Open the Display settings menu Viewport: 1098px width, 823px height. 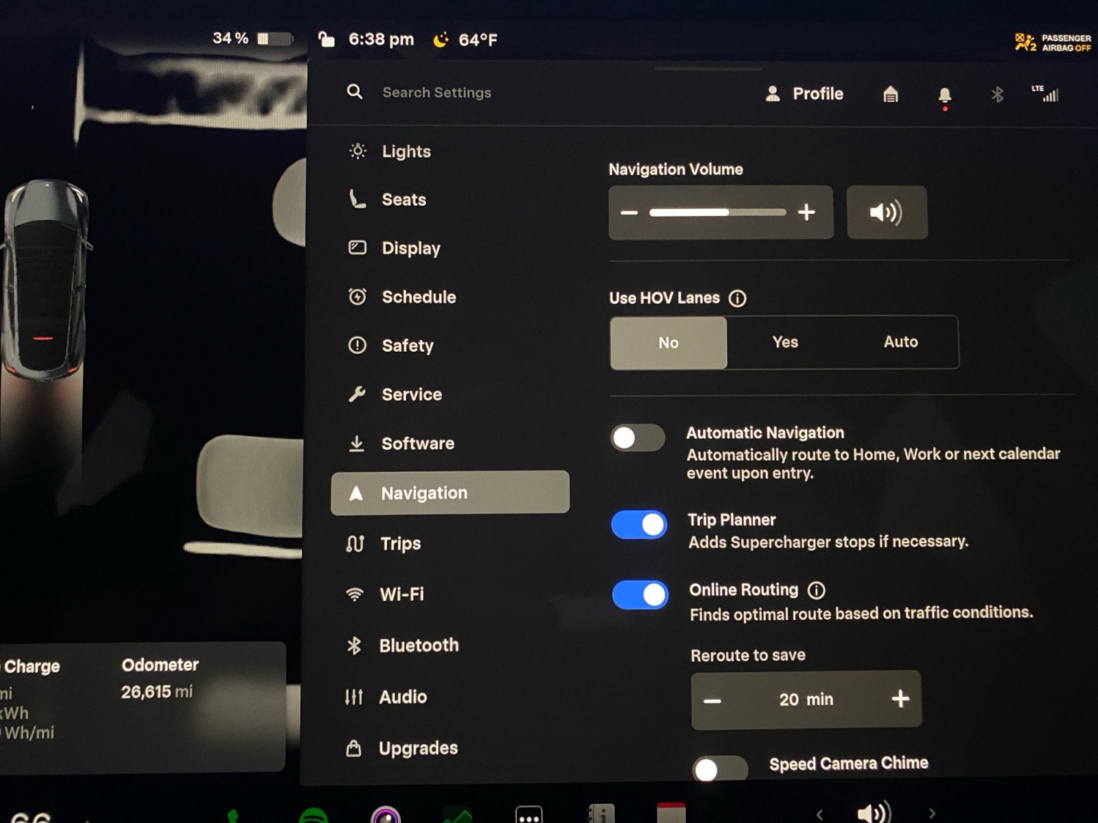[x=410, y=248]
